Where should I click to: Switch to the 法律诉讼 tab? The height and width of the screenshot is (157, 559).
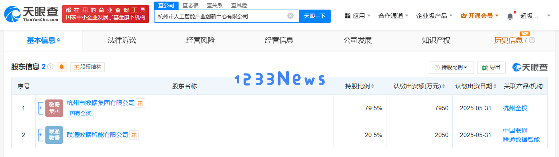(122, 40)
